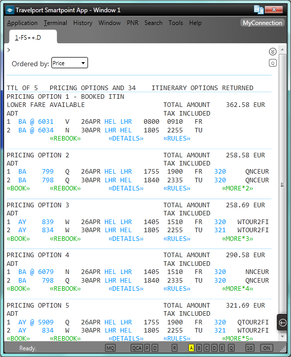Click the vertical scrollbar thumb
291x357 pixels.
282,185
